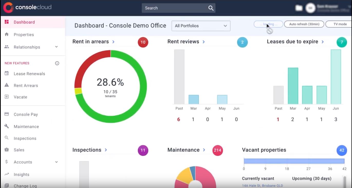352x188 pixels.
Task: Click the Inspections magnifier icon
Action: point(7,138)
